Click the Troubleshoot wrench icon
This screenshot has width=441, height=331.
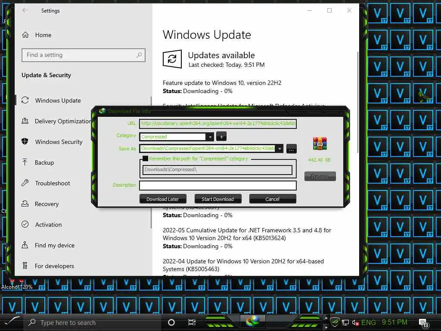(25, 183)
